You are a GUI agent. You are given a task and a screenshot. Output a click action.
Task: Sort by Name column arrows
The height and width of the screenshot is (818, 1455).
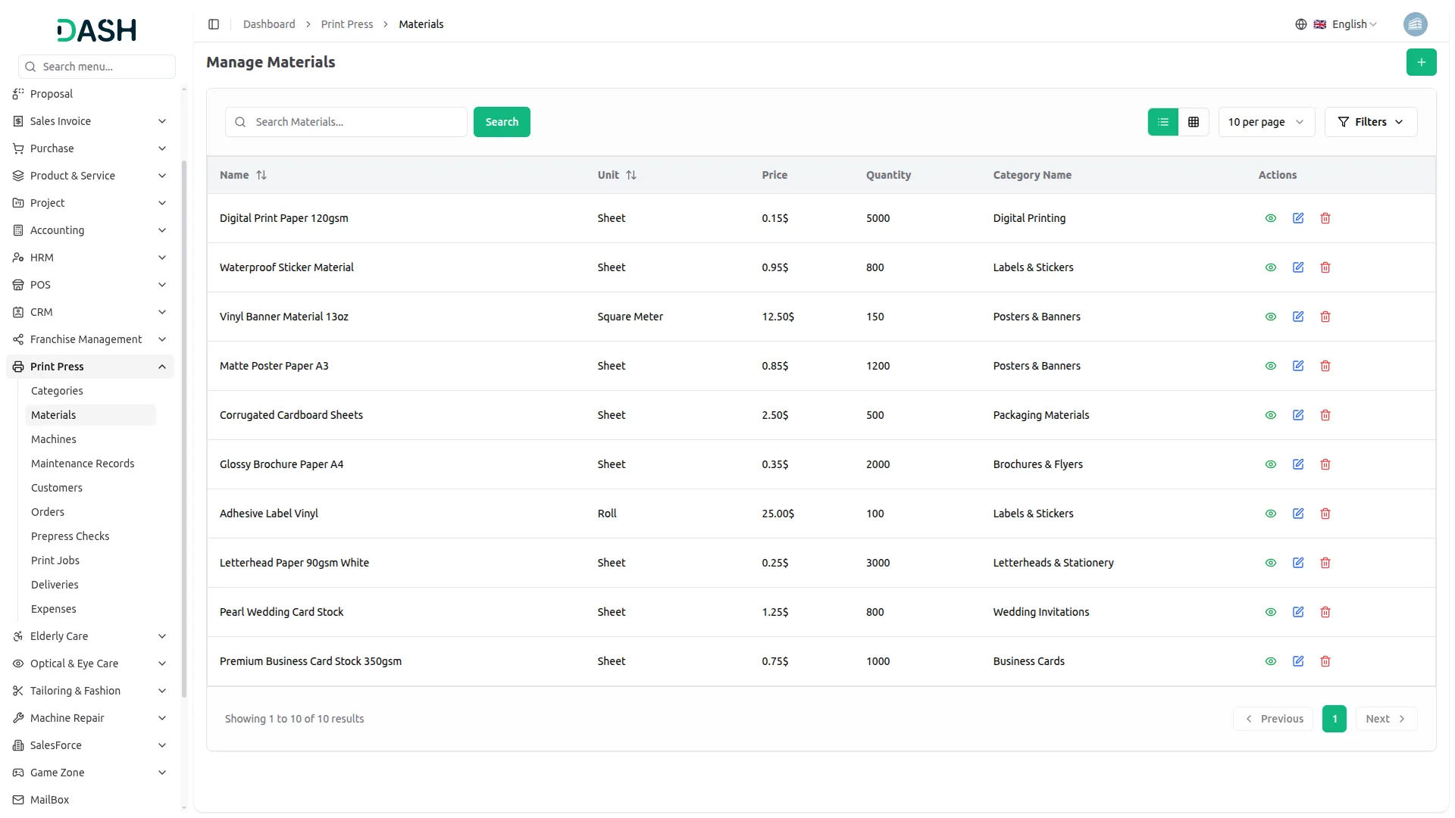coord(261,175)
